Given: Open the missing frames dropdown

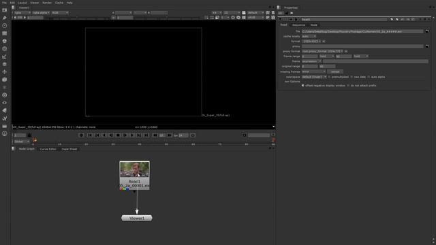Looking at the screenshot, I should 313,71.
